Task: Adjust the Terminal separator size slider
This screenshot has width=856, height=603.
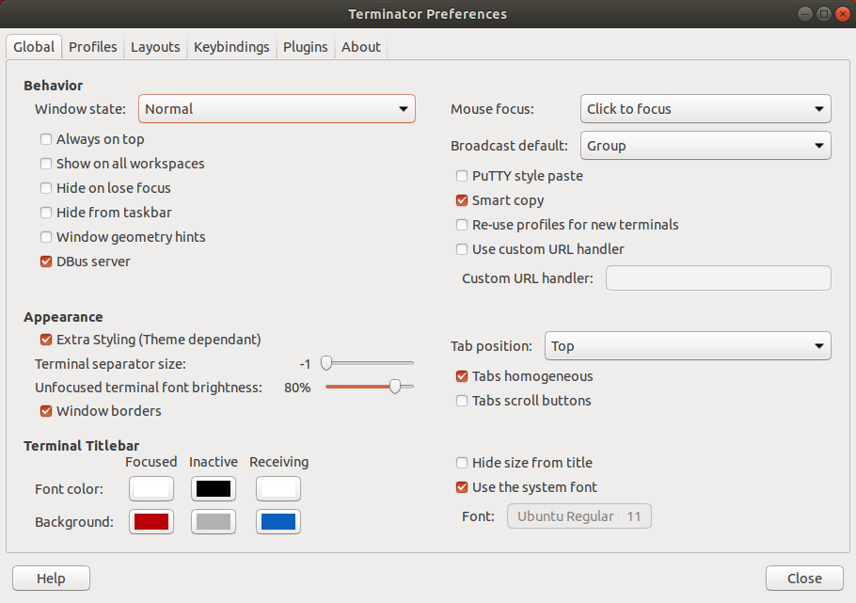Action: click(369, 363)
